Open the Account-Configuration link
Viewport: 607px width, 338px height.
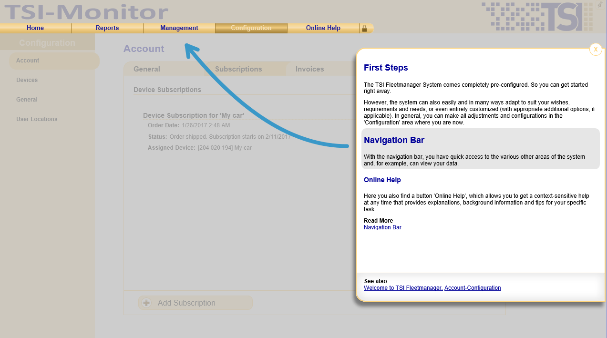[473, 288]
